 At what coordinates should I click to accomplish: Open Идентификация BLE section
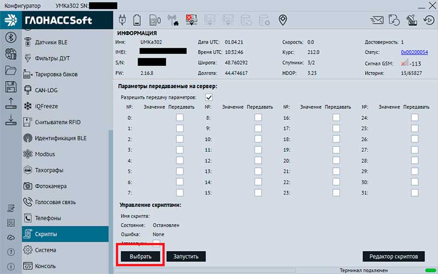click(65, 138)
